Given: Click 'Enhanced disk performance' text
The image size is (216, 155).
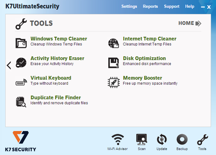Looking at the screenshot, I should click(147, 64).
